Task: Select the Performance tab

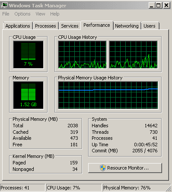Action: pos(97,25)
